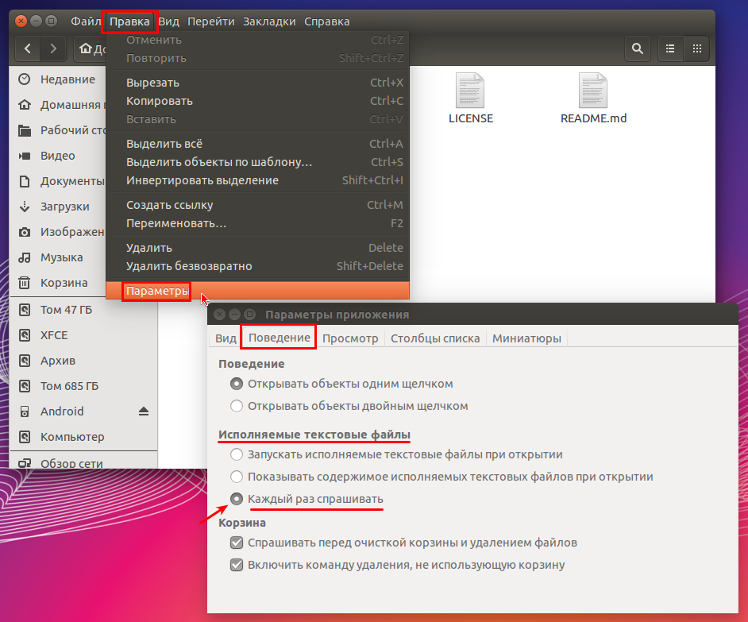Switch to list view icon
Screen dimensions: 748x622
670,48
